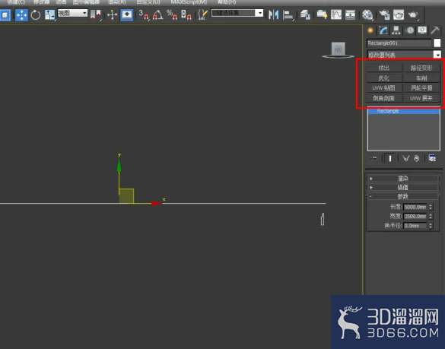Click the 角半径 value field

click(415, 226)
